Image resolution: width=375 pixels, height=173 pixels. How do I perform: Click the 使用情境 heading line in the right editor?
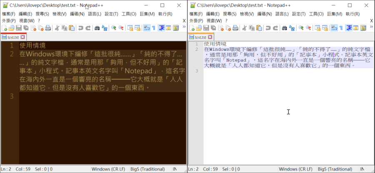coord(215,44)
